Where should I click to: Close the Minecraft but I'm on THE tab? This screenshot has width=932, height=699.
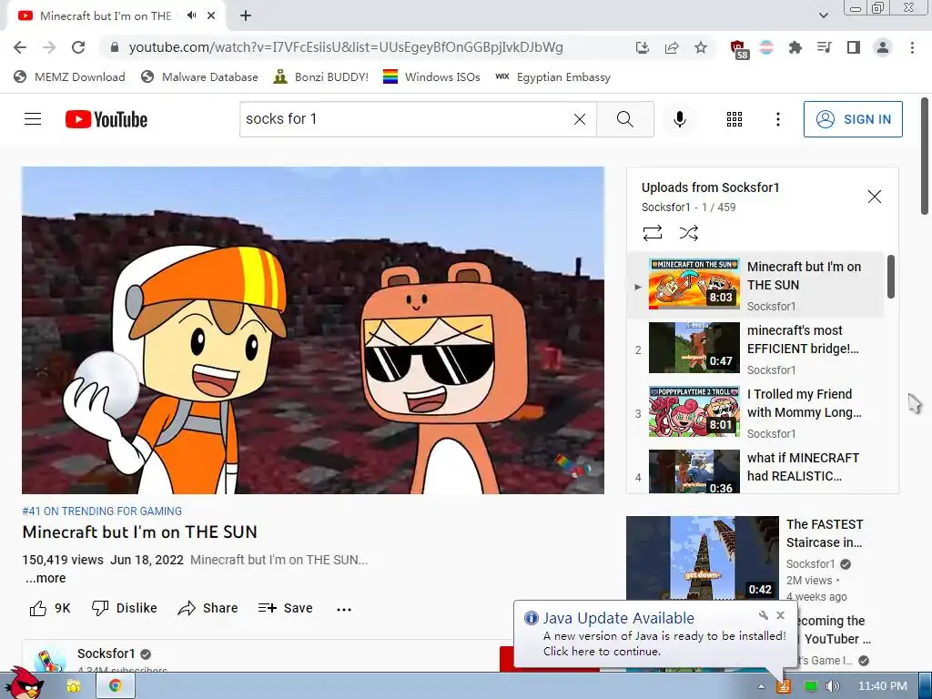(211, 16)
